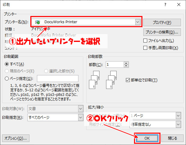Click the アイドリング中 status text
Image resolution: width=186 pixels, height=145 pixels.
[x=41, y=29]
